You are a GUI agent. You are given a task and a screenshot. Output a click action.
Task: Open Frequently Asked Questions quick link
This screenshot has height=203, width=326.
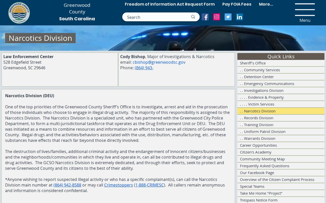pyautogui.click(x=281, y=166)
